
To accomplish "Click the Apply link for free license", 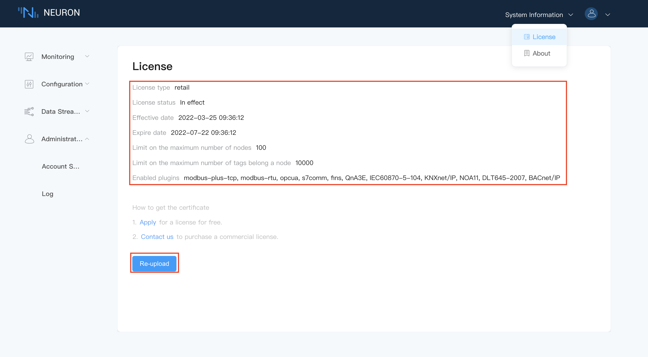I will (148, 222).
